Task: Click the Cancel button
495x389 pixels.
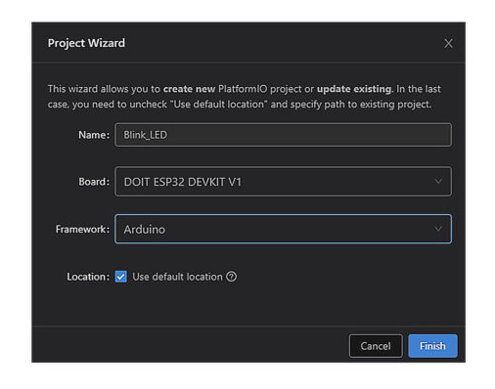Action: (376, 346)
